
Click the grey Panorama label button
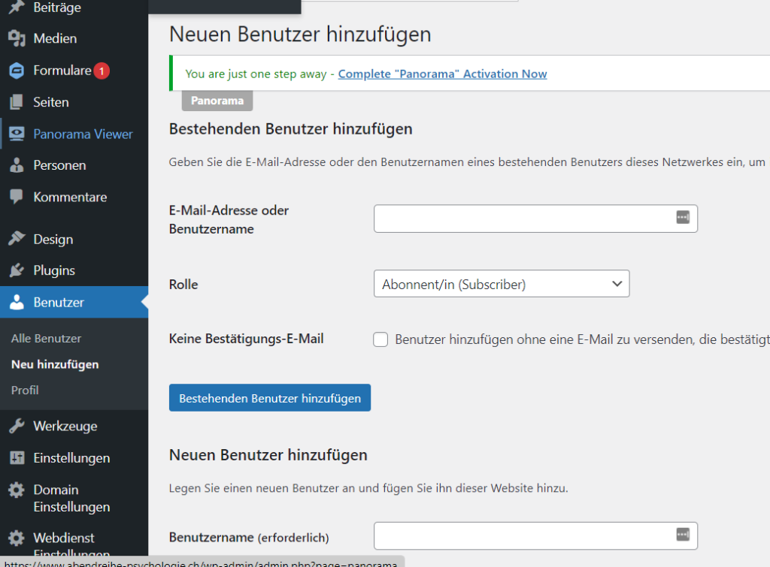[217, 101]
